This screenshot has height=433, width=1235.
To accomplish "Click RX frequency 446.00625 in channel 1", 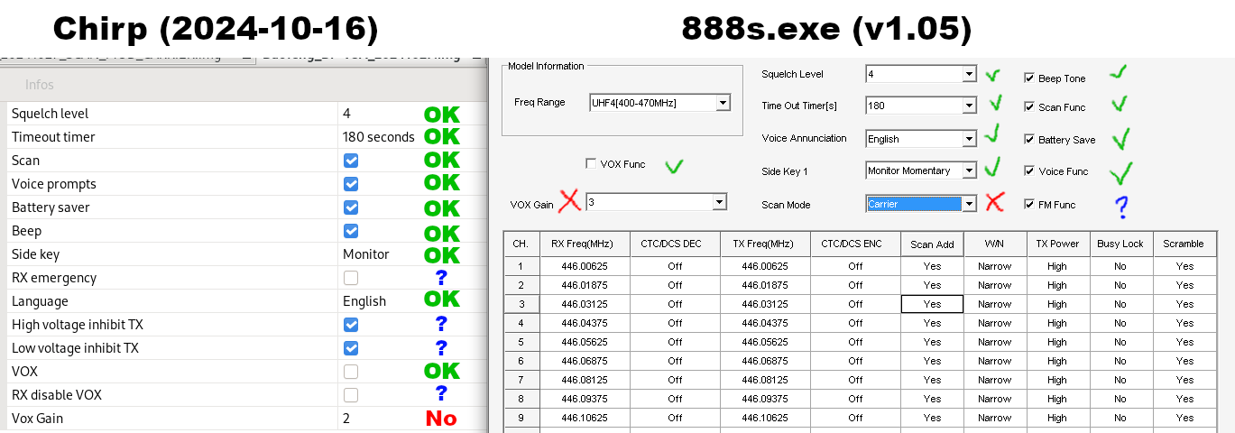I will tap(585, 266).
